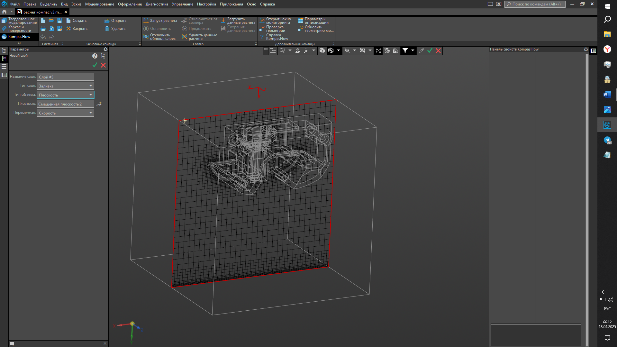Click the create new plane icon beside Плоскость
617x347 pixels.
click(99, 104)
